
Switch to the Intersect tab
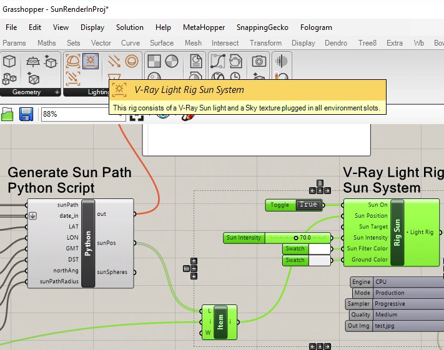225,43
